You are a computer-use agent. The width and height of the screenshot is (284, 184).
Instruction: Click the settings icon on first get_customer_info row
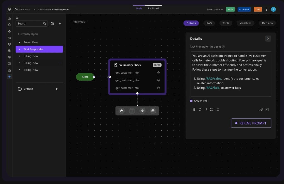159,73
